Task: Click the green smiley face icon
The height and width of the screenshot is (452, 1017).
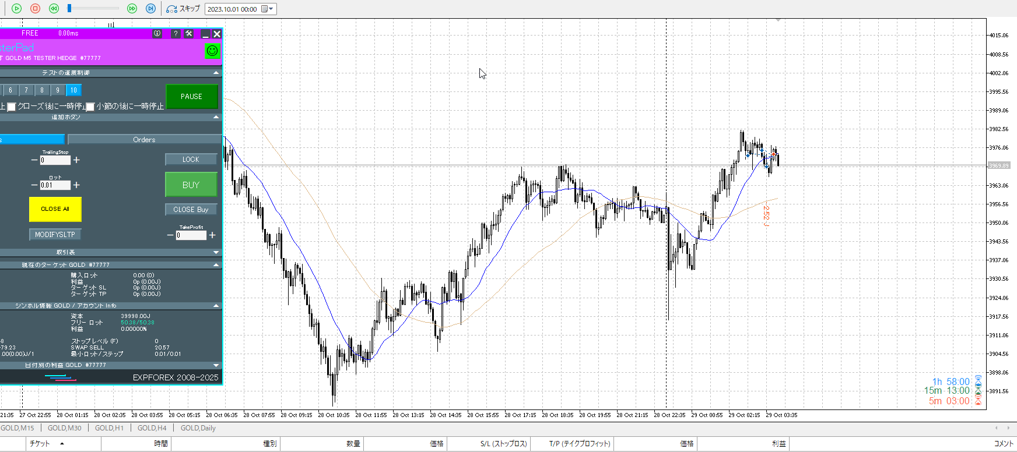Action: tap(212, 51)
